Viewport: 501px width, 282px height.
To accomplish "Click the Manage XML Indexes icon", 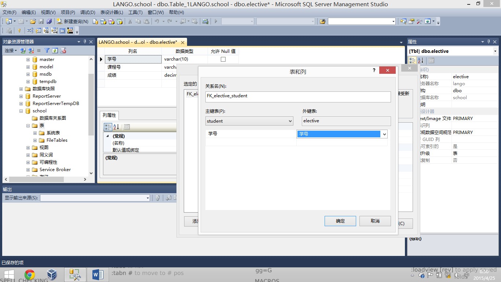I will (54, 30).
